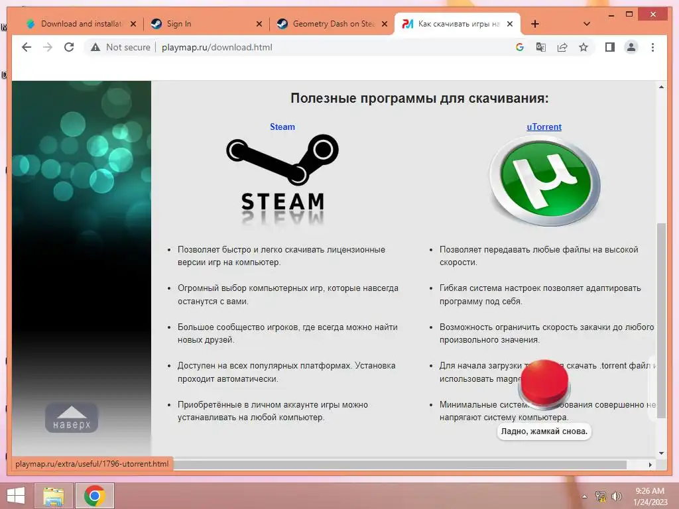This screenshot has width=679, height=509.
Task: Reload the page with the refresh icon
Action: click(x=69, y=47)
